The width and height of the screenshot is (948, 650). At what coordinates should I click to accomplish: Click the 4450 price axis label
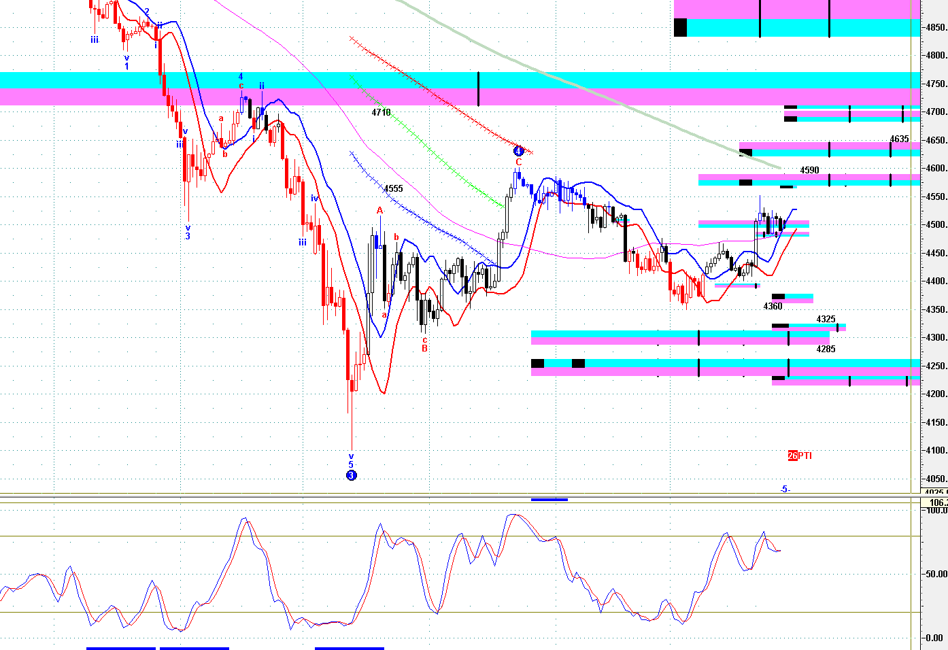(936, 253)
